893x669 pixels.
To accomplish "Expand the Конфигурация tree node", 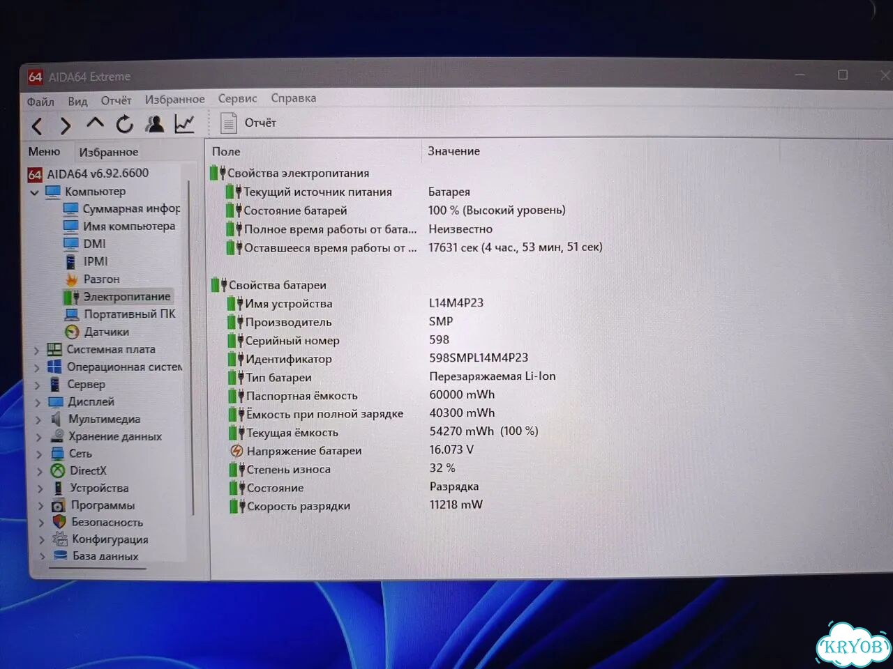I will [41, 540].
